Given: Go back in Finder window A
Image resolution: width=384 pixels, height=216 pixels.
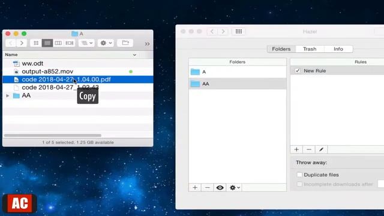Looking at the screenshot, I should (11, 43).
